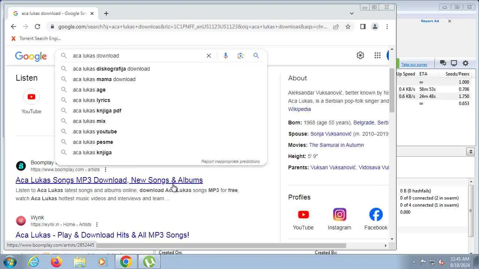Image resolution: width=479 pixels, height=269 pixels.
Task: Click the Google logo
Action: [x=31, y=56]
